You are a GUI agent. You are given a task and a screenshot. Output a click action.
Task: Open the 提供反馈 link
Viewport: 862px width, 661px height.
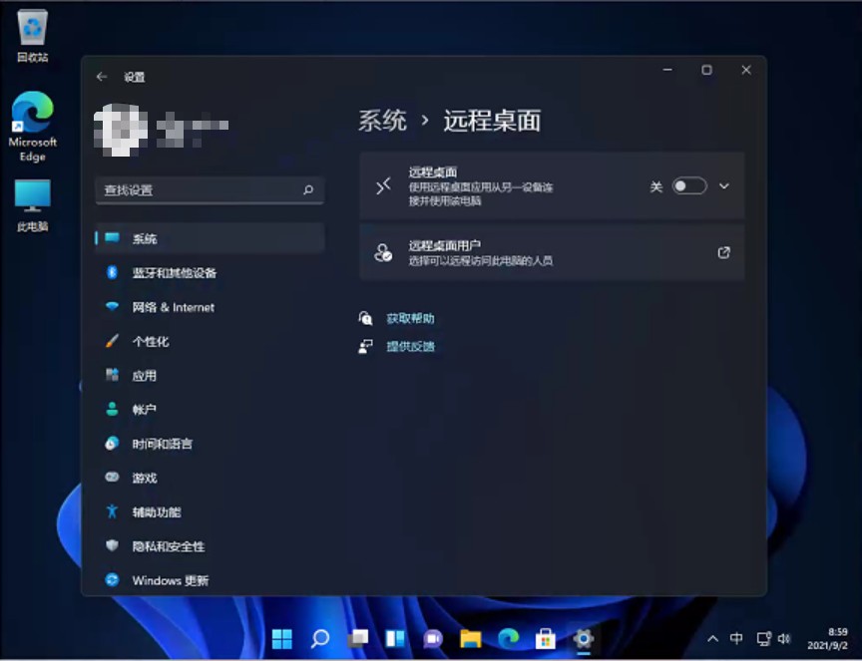click(410, 346)
